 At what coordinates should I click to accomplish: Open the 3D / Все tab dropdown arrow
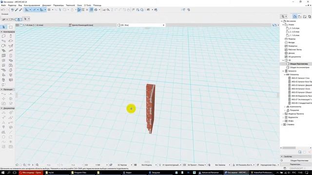164,25
